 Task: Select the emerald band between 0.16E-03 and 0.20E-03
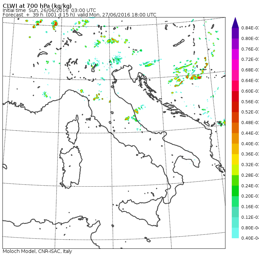coord(235,202)
